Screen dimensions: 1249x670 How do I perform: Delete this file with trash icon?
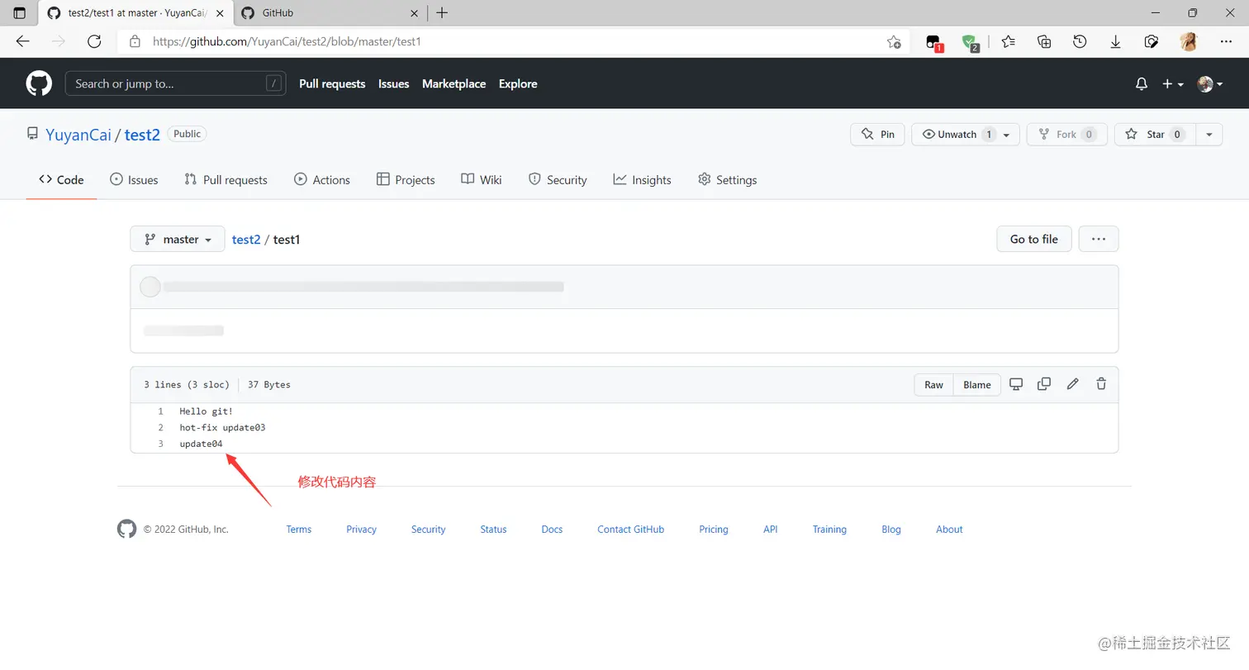[1101, 384]
